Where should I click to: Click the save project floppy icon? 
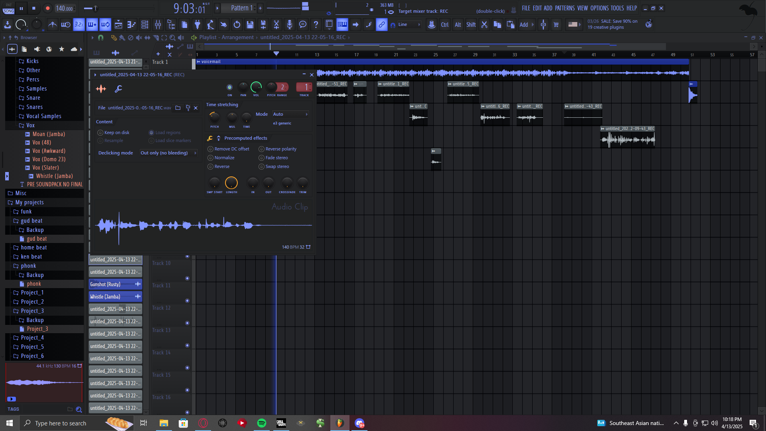pyautogui.click(x=250, y=25)
